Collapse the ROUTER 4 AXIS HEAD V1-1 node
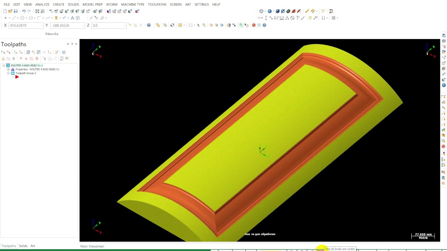Image resolution: width=447 pixels, height=251 pixels. [x=4, y=66]
